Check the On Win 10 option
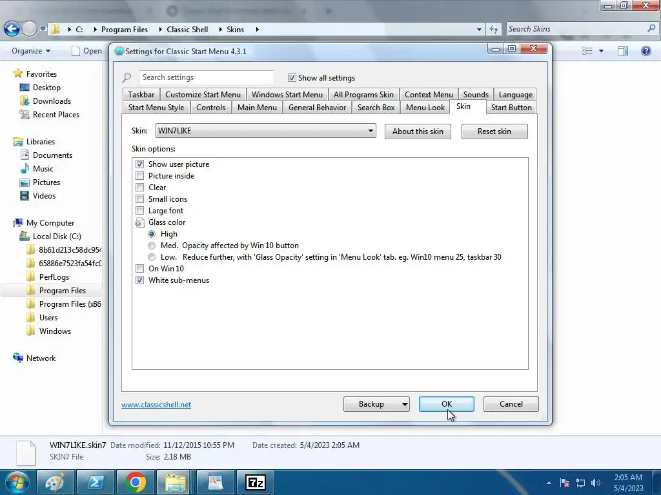Viewport: 661px width, 495px height. (x=139, y=269)
